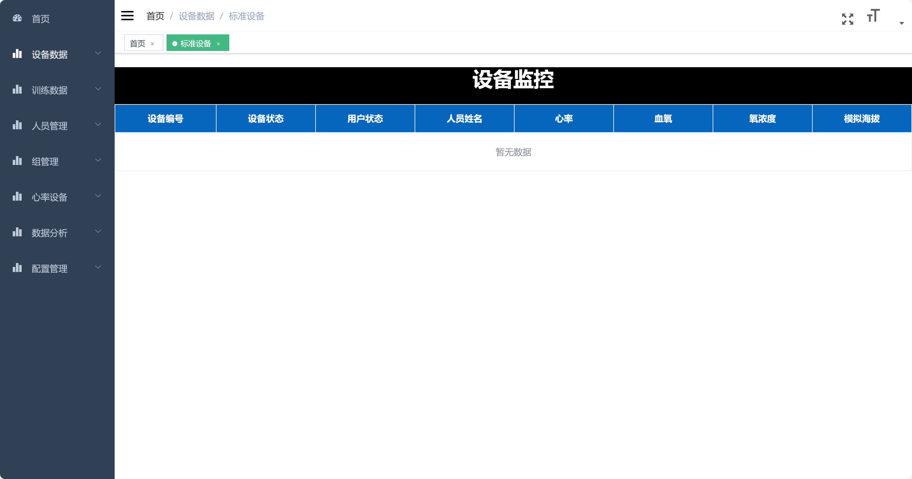Click the bar chart icon beside 组管理

[17, 161]
